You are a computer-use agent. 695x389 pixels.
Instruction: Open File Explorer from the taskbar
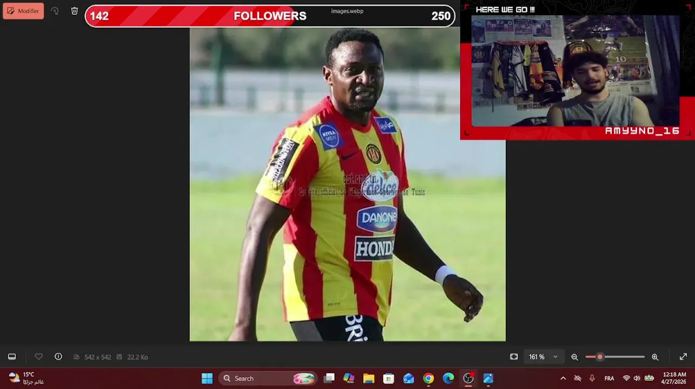[369, 378]
